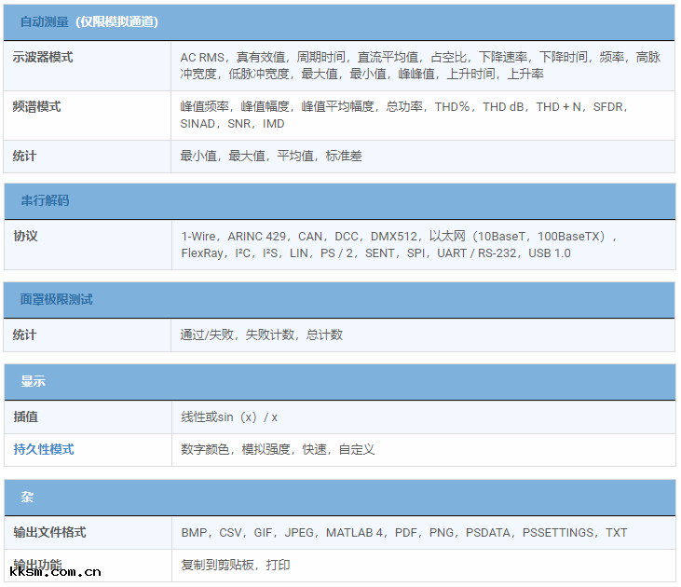
Task: Select the 插值 row label
Action: (25, 416)
